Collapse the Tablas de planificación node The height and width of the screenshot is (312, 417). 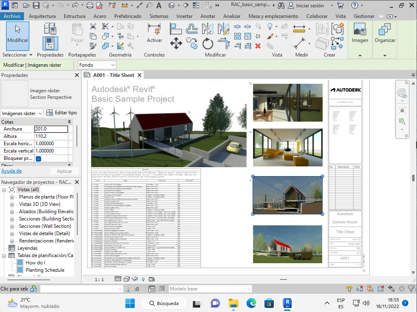pyautogui.click(x=4, y=256)
